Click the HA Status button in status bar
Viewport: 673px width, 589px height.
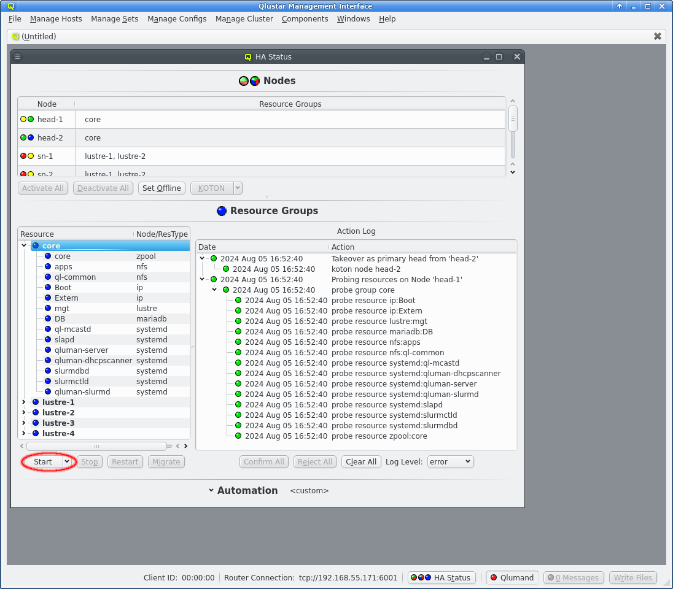point(442,577)
